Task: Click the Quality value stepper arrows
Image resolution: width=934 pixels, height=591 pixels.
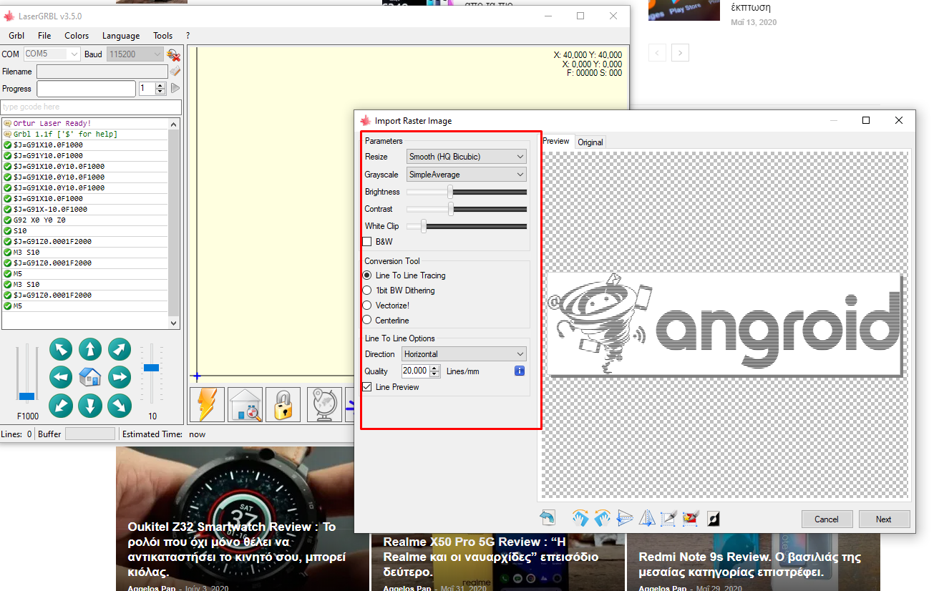Action: 434,371
